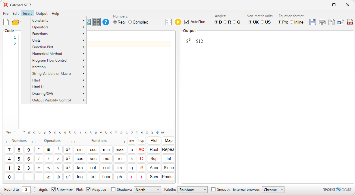
Task: Export output to Word document icon
Action: (341, 22)
